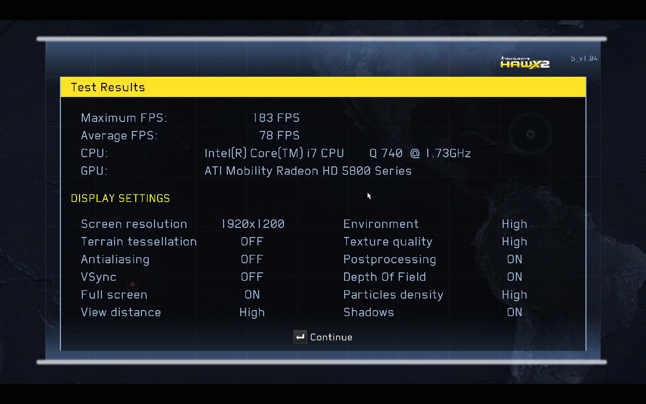Click the Antialiasing OFF value
Viewport: 646px width, 404px height.
tap(252, 259)
